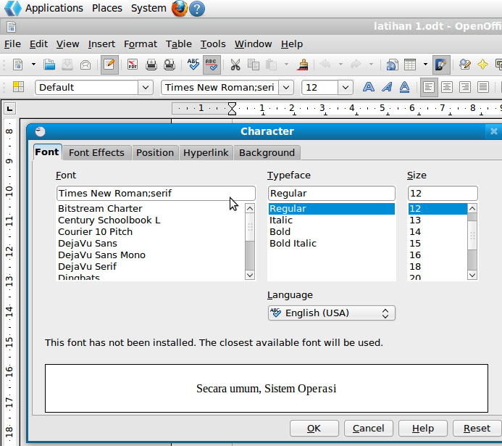Click the Paste clipboard icon
The height and width of the screenshot is (446, 502).
point(271,65)
